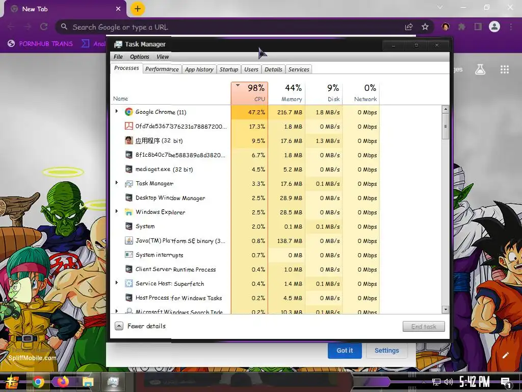
Task: Open Firefox from the taskbar
Action: point(63,382)
